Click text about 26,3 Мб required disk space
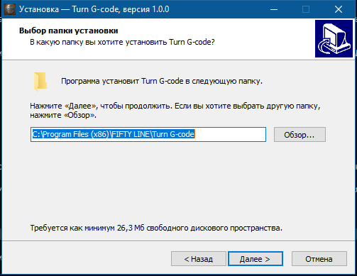The height and width of the screenshot is (276, 357). pyautogui.click(x=156, y=228)
